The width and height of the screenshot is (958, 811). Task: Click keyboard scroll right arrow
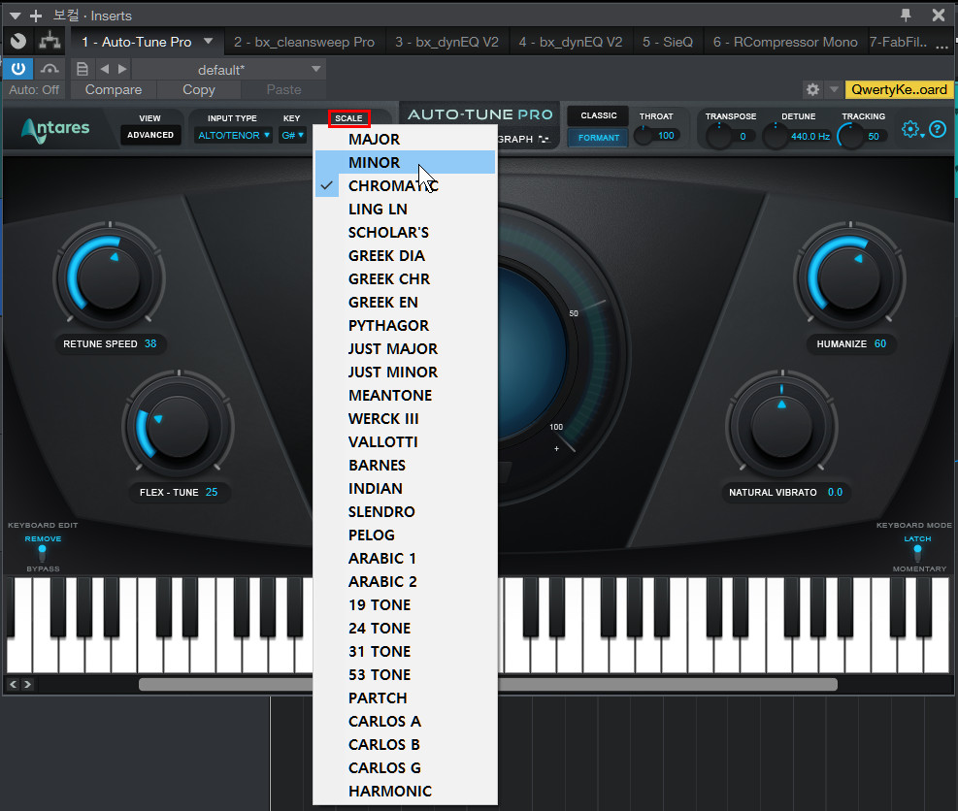click(x=27, y=684)
